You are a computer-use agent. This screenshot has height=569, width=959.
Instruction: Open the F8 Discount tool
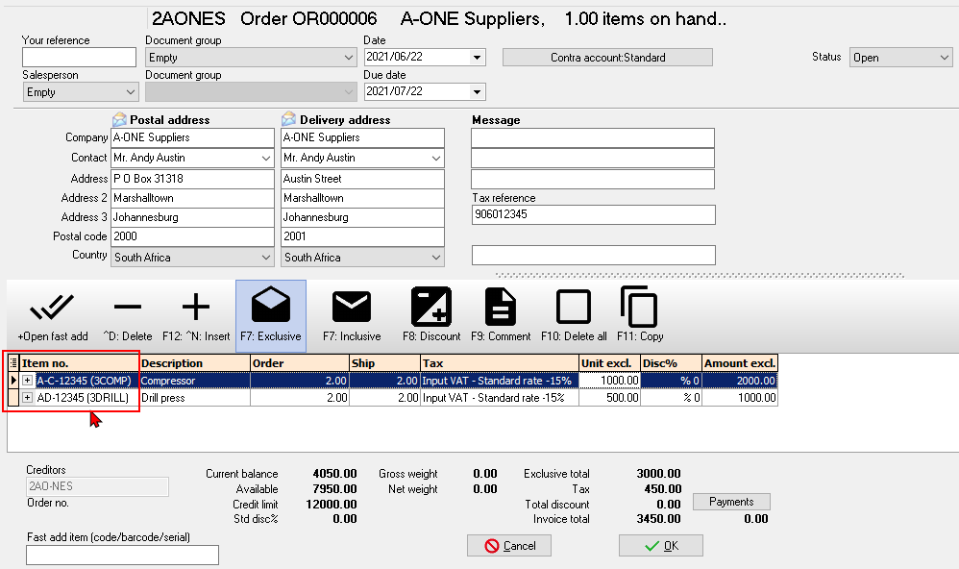tap(431, 308)
